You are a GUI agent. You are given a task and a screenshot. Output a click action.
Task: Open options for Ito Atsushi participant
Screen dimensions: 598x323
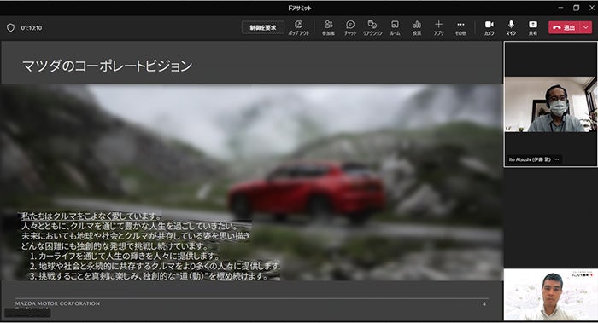pos(556,159)
